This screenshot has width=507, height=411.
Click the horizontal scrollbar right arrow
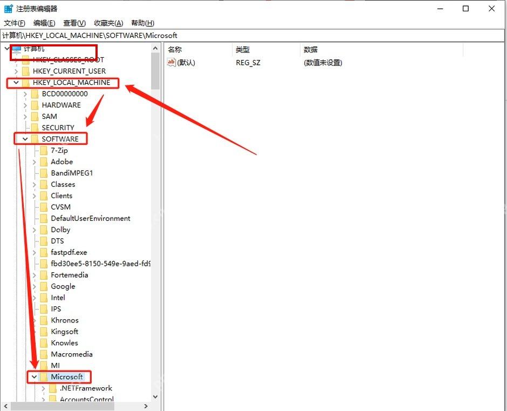coord(146,406)
